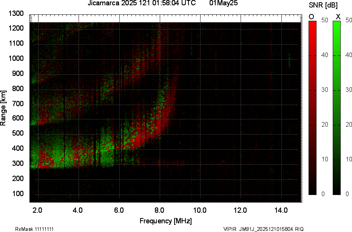Click the '10' value beside the O color bar

click(324, 159)
